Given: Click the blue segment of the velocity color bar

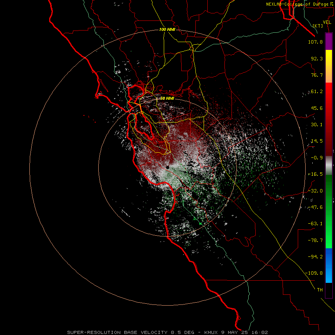Looking at the screenshot, I should [329, 265].
